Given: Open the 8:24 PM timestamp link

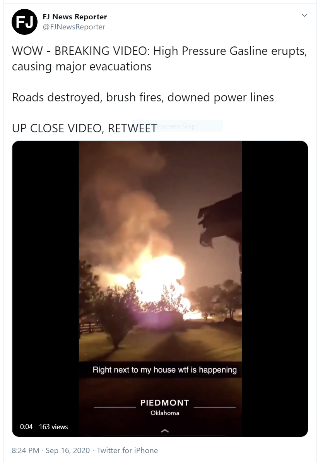Looking at the screenshot, I should (26, 450).
